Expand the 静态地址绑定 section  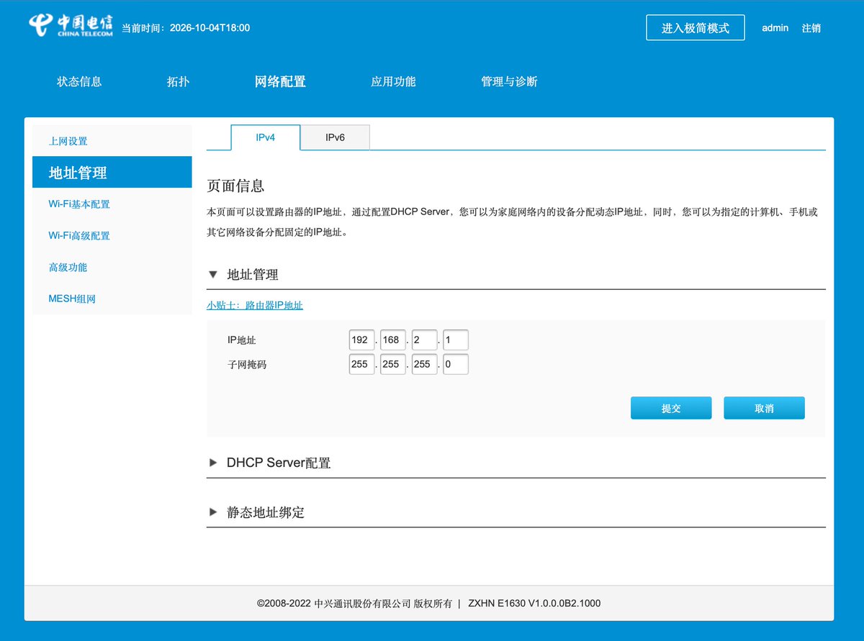[x=265, y=512]
